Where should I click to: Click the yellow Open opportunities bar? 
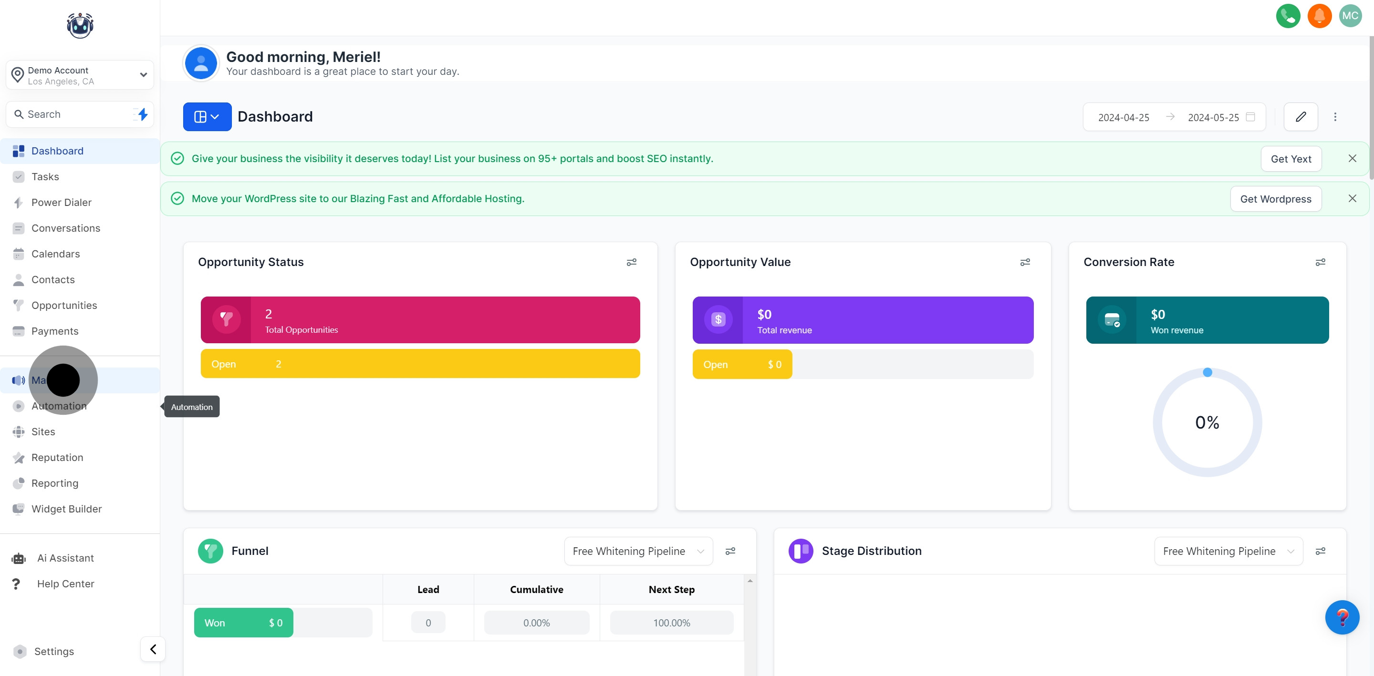(x=420, y=364)
